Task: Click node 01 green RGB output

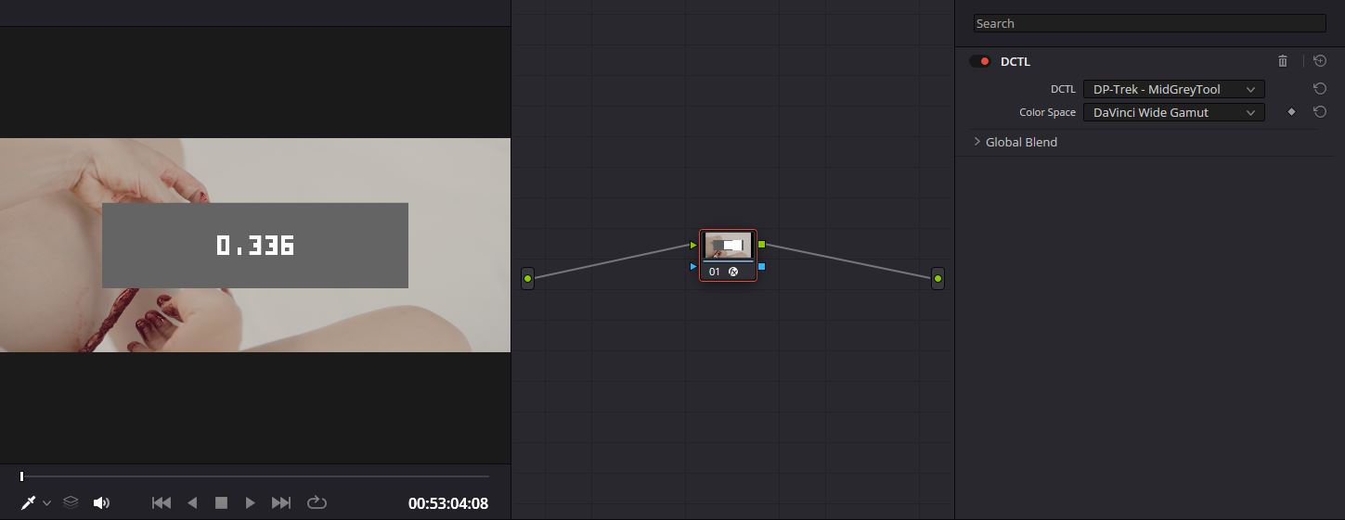Action: tap(761, 245)
